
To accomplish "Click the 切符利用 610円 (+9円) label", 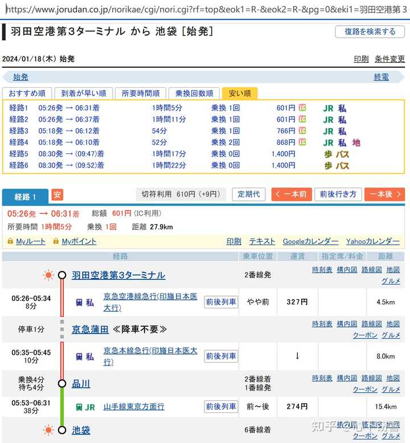I will pyautogui.click(x=181, y=194).
